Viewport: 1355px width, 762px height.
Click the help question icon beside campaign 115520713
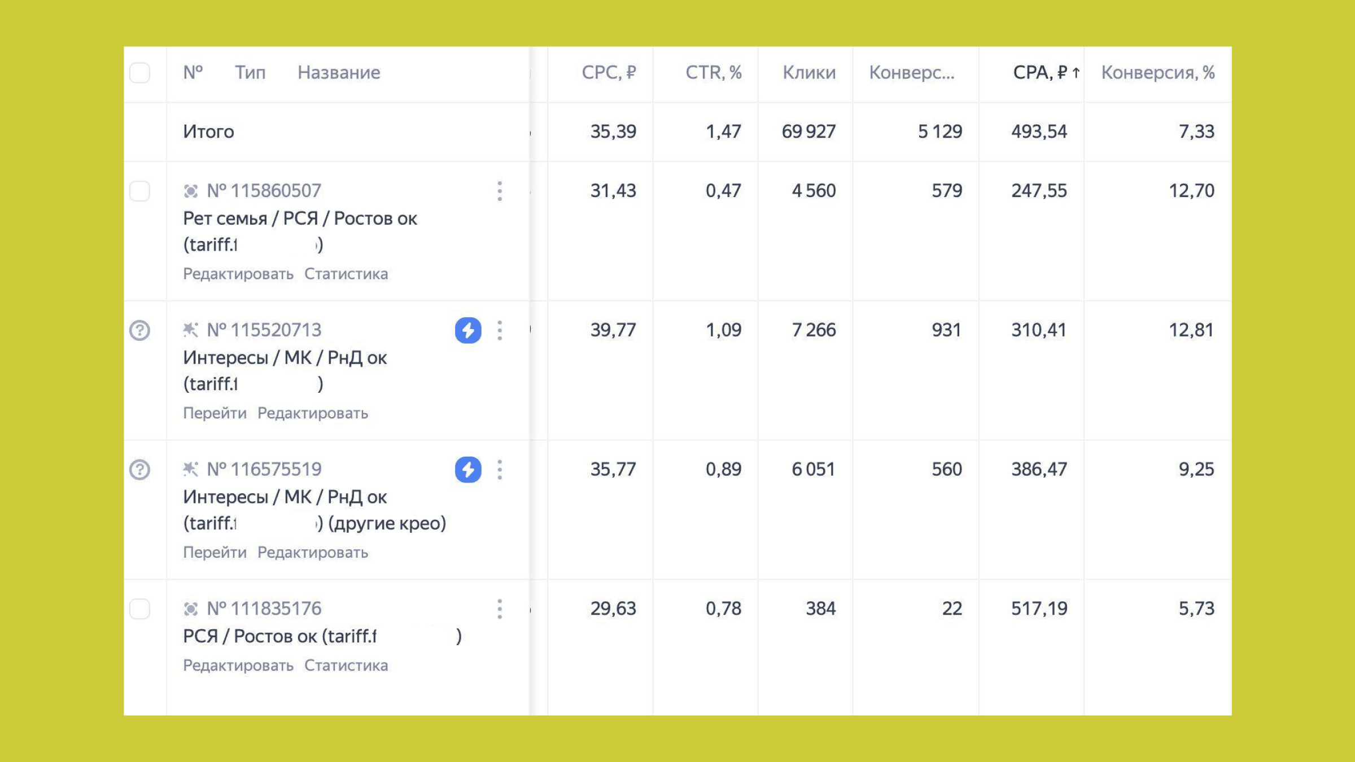tap(139, 330)
